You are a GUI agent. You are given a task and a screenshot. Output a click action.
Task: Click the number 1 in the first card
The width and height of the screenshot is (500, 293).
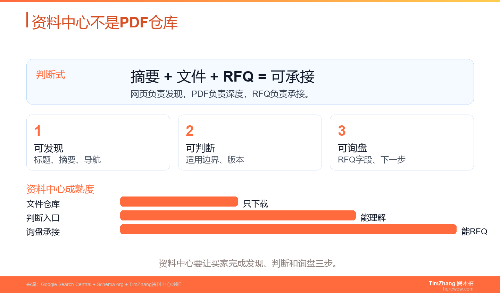click(38, 131)
